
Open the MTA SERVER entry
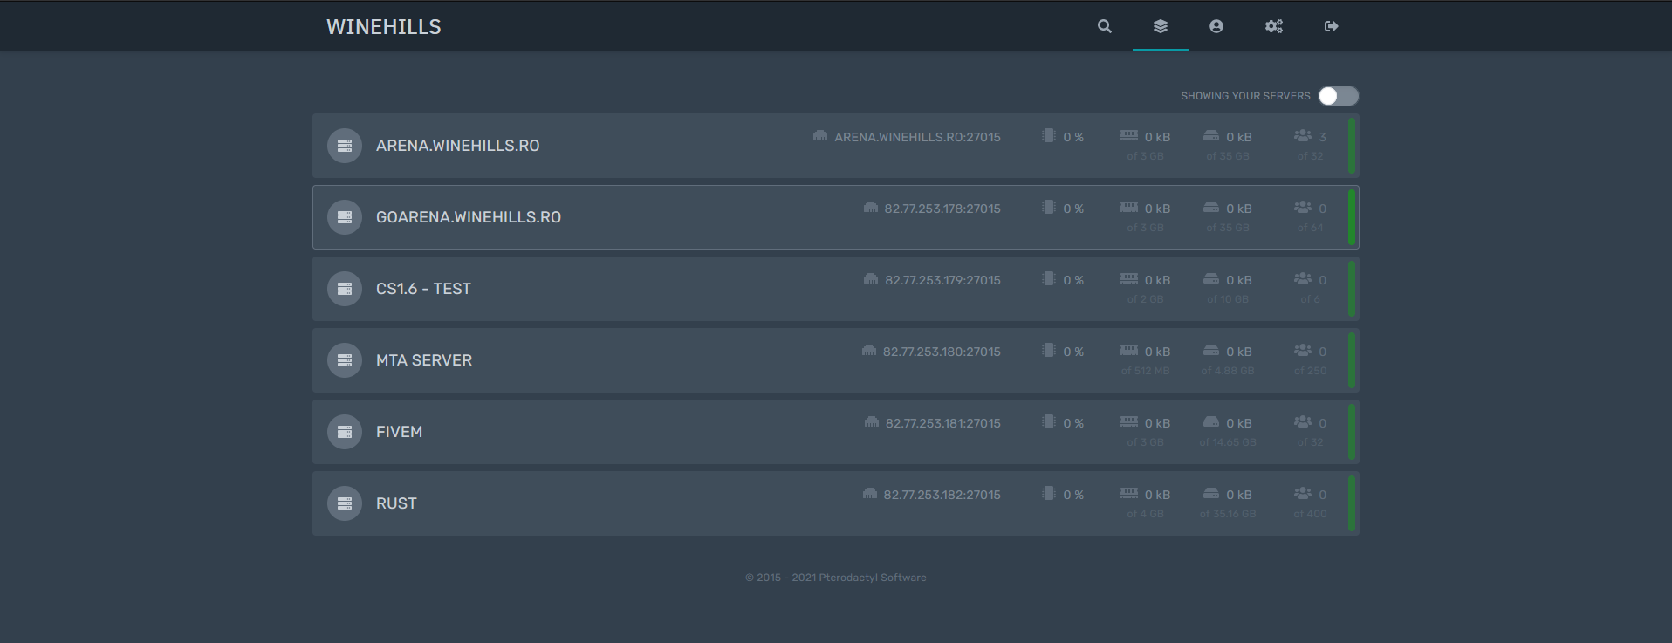click(424, 360)
